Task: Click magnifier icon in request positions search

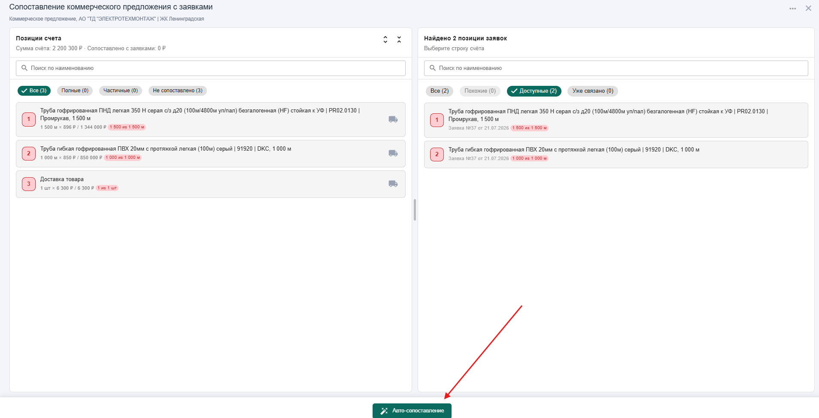Action: pos(433,68)
